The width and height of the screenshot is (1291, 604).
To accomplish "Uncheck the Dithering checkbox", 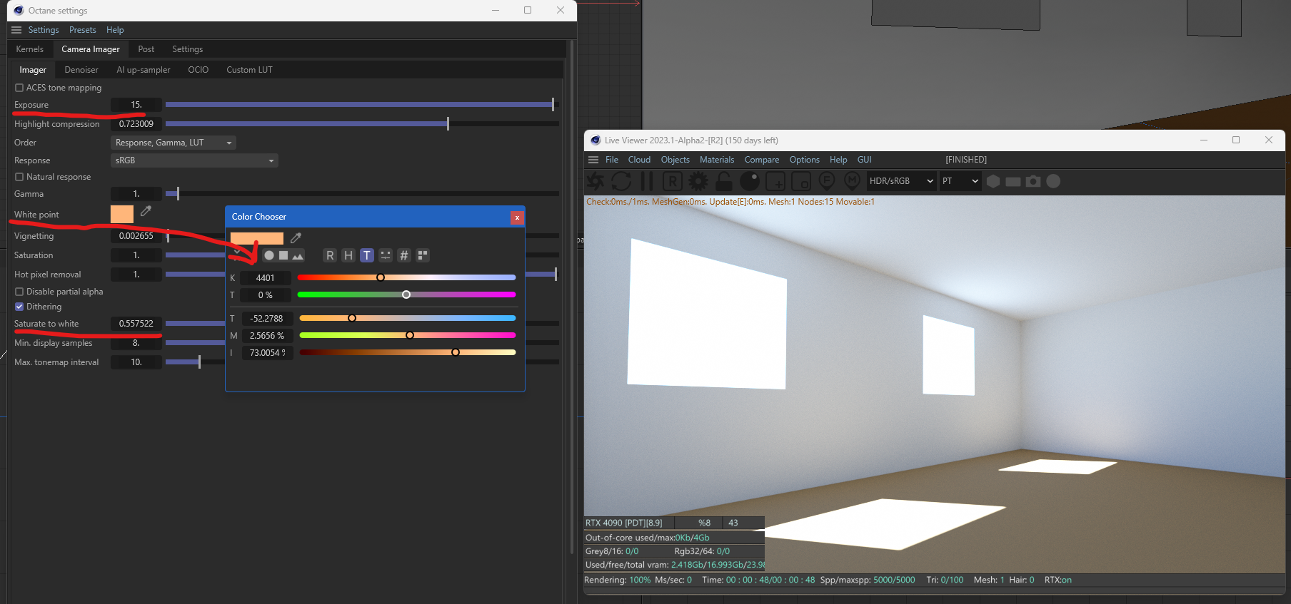I will (x=19, y=307).
